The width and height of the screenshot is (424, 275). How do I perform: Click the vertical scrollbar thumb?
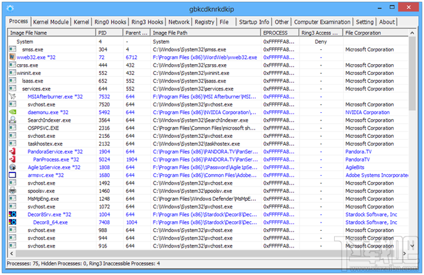click(x=412, y=74)
